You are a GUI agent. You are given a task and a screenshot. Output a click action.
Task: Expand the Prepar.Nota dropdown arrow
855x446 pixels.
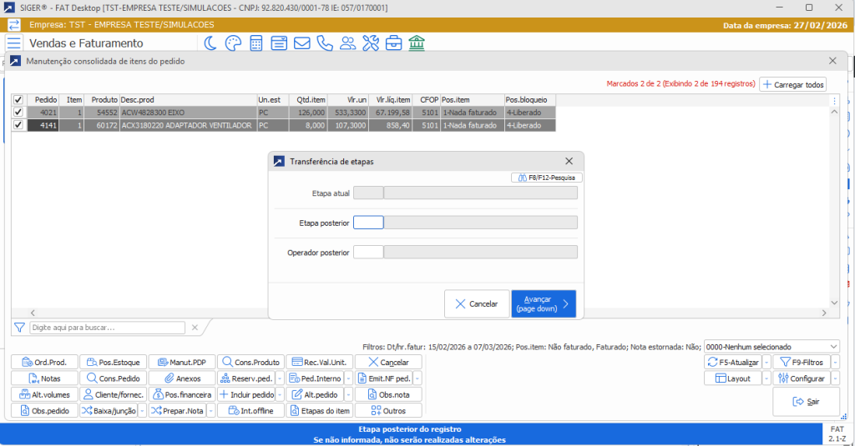click(211, 411)
